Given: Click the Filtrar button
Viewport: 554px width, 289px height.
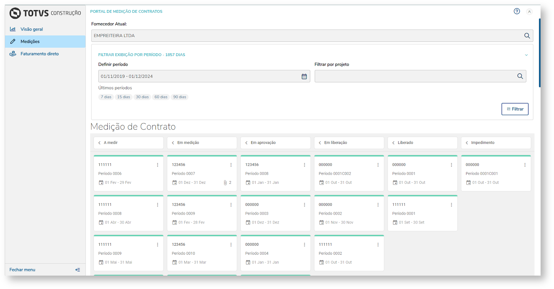Looking at the screenshot, I should coord(515,109).
